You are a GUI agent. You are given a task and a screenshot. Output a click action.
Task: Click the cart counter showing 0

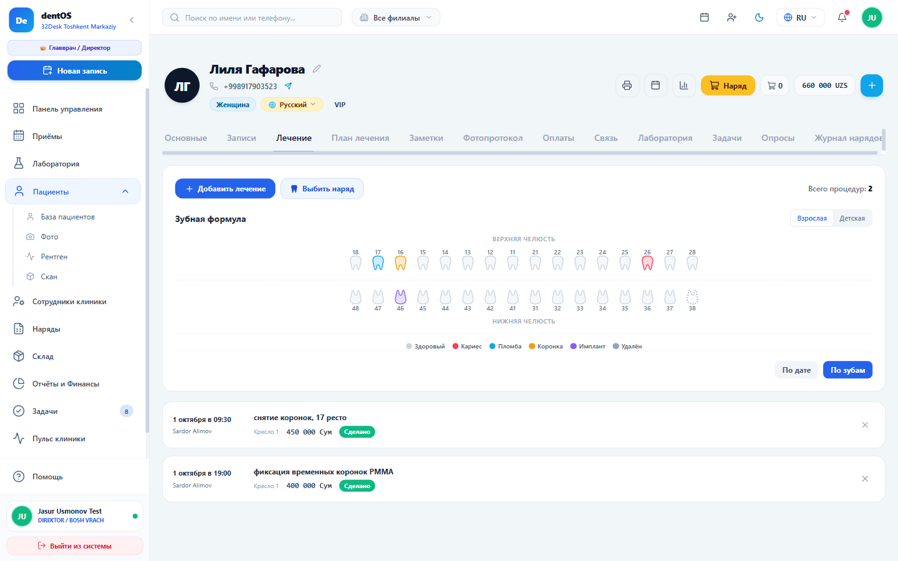click(775, 85)
